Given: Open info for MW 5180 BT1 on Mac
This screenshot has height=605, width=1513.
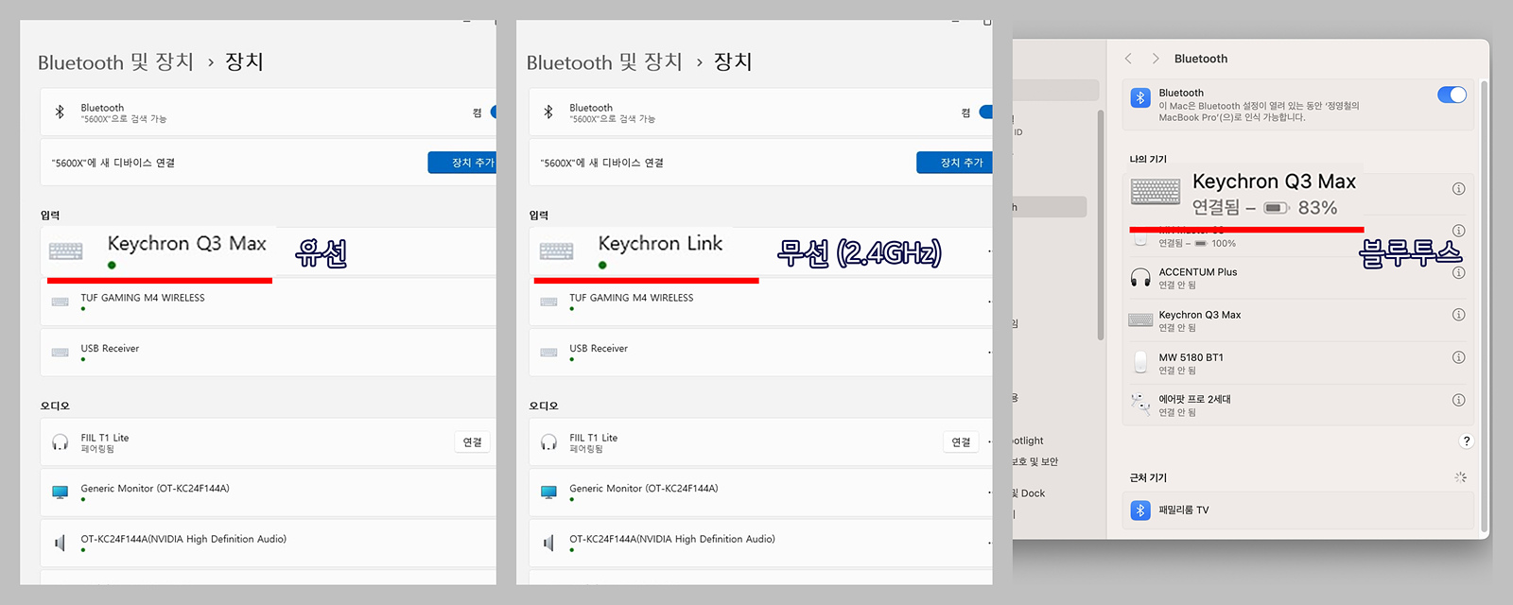Looking at the screenshot, I should pyautogui.click(x=1459, y=357).
